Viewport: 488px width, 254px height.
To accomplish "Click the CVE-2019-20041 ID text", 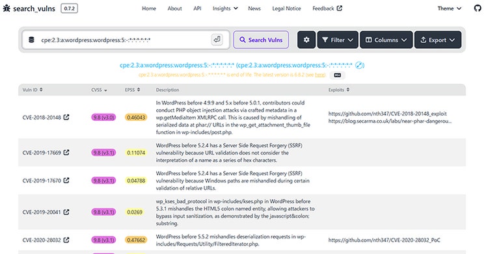I will [x=42, y=212].
